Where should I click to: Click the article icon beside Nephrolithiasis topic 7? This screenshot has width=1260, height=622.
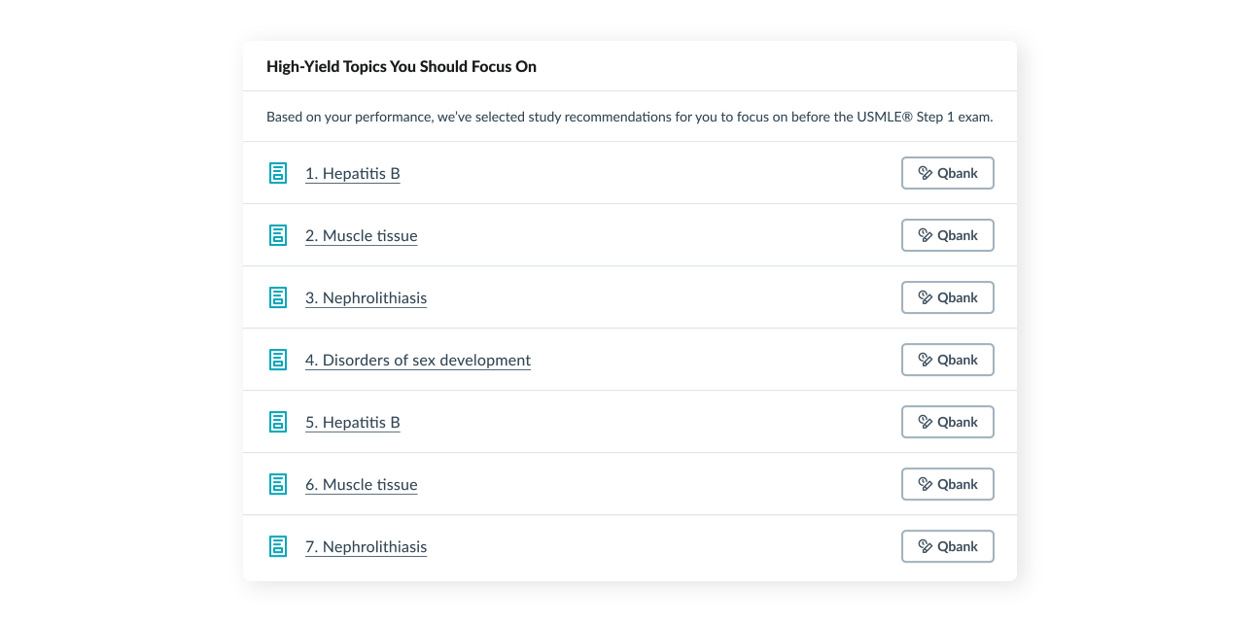coord(278,546)
